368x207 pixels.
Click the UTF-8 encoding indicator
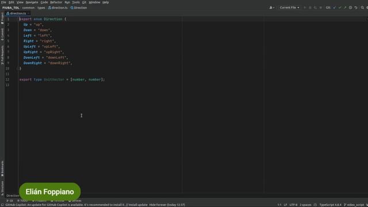coord(293,205)
